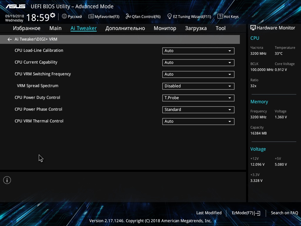This screenshot has width=301, height=226.
Task: Click the Capacity 16384 MB value
Action: (x=258, y=133)
